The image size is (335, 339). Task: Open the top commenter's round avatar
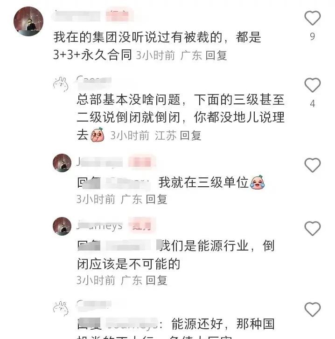point(28,21)
